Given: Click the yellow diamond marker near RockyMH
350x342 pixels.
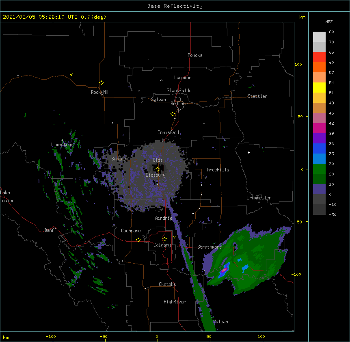Looking at the screenshot, I should [101, 83].
